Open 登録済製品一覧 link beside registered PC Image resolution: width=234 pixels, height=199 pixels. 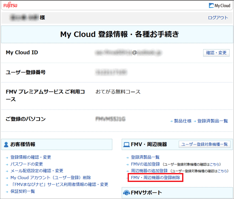click(212, 121)
